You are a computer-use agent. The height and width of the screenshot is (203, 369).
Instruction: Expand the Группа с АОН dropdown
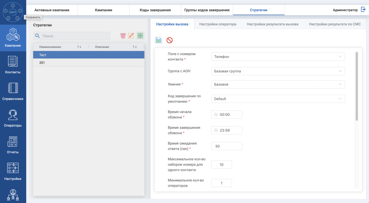pyautogui.click(x=278, y=71)
